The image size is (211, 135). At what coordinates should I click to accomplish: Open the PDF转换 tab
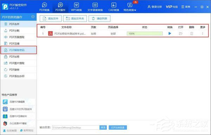tap(44, 7)
